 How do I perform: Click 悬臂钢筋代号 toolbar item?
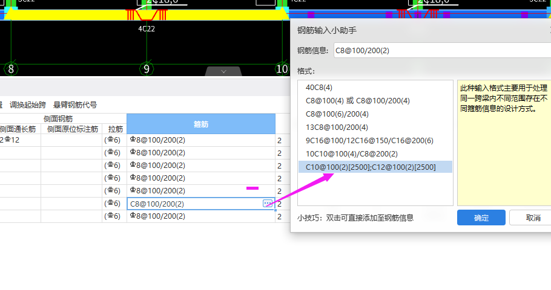[x=75, y=105]
